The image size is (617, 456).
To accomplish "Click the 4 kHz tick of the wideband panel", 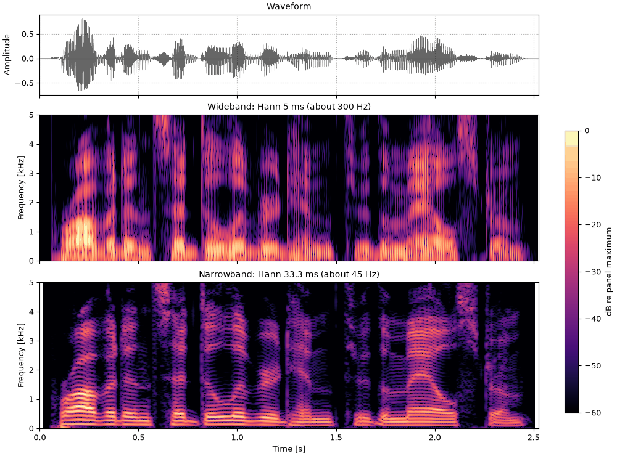I will [32, 144].
